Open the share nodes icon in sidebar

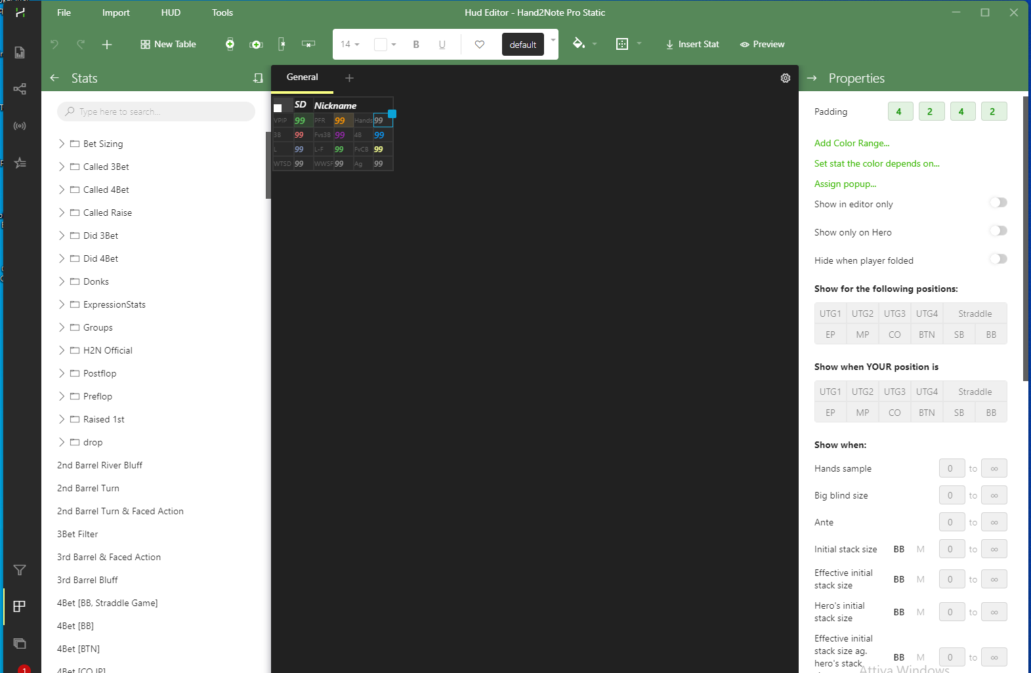pyautogui.click(x=20, y=89)
